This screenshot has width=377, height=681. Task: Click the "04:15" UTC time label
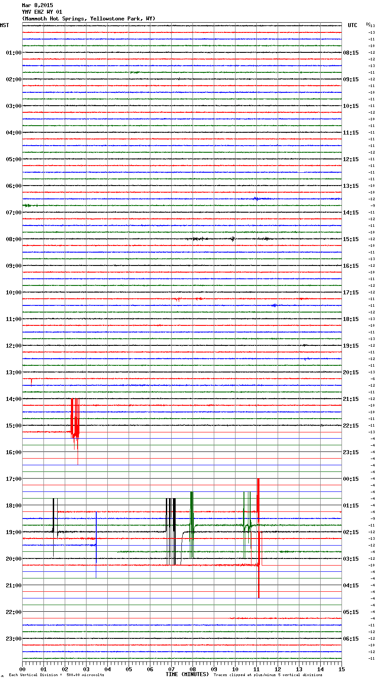pos(350,585)
